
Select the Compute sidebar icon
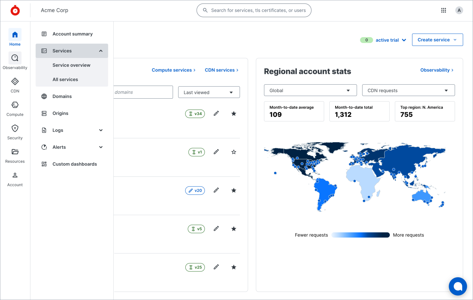pos(15,107)
